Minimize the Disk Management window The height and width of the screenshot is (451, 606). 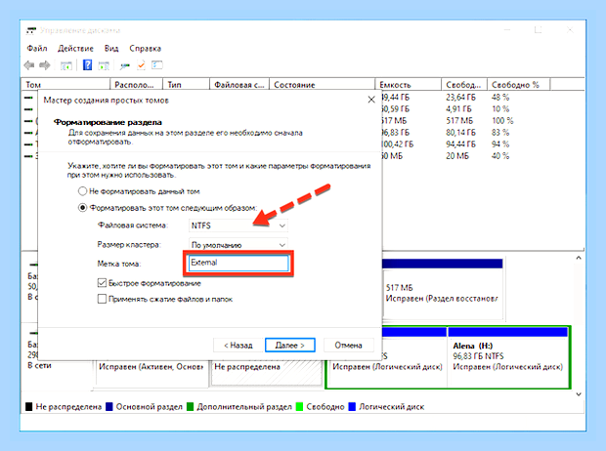click(507, 29)
